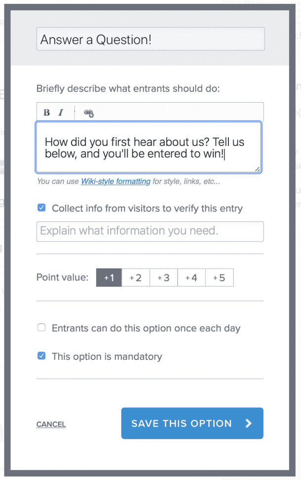Set point value to +5
This screenshot has width=301, height=480.
click(219, 277)
